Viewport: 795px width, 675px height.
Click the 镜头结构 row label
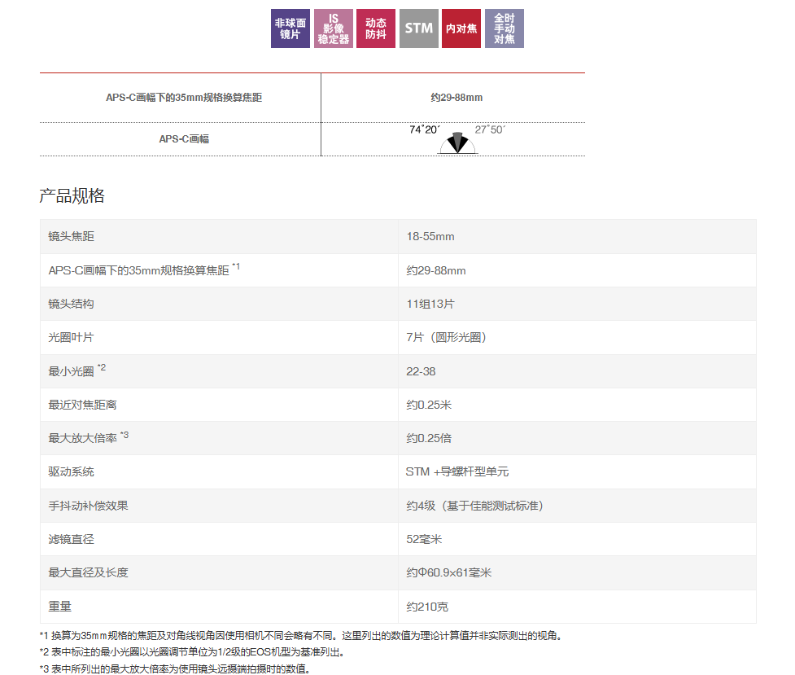[71, 304]
